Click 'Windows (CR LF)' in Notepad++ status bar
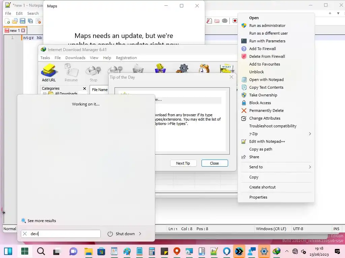Viewport: 345px width, 258px height. click(271, 228)
